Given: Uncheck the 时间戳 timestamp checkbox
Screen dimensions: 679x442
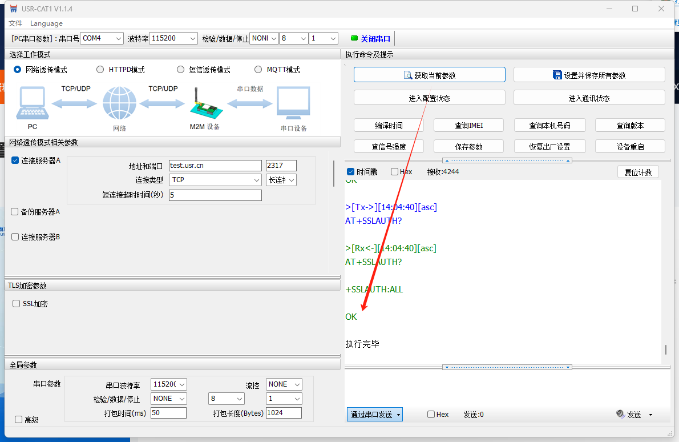Looking at the screenshot, I should click(x=351, y=171).
